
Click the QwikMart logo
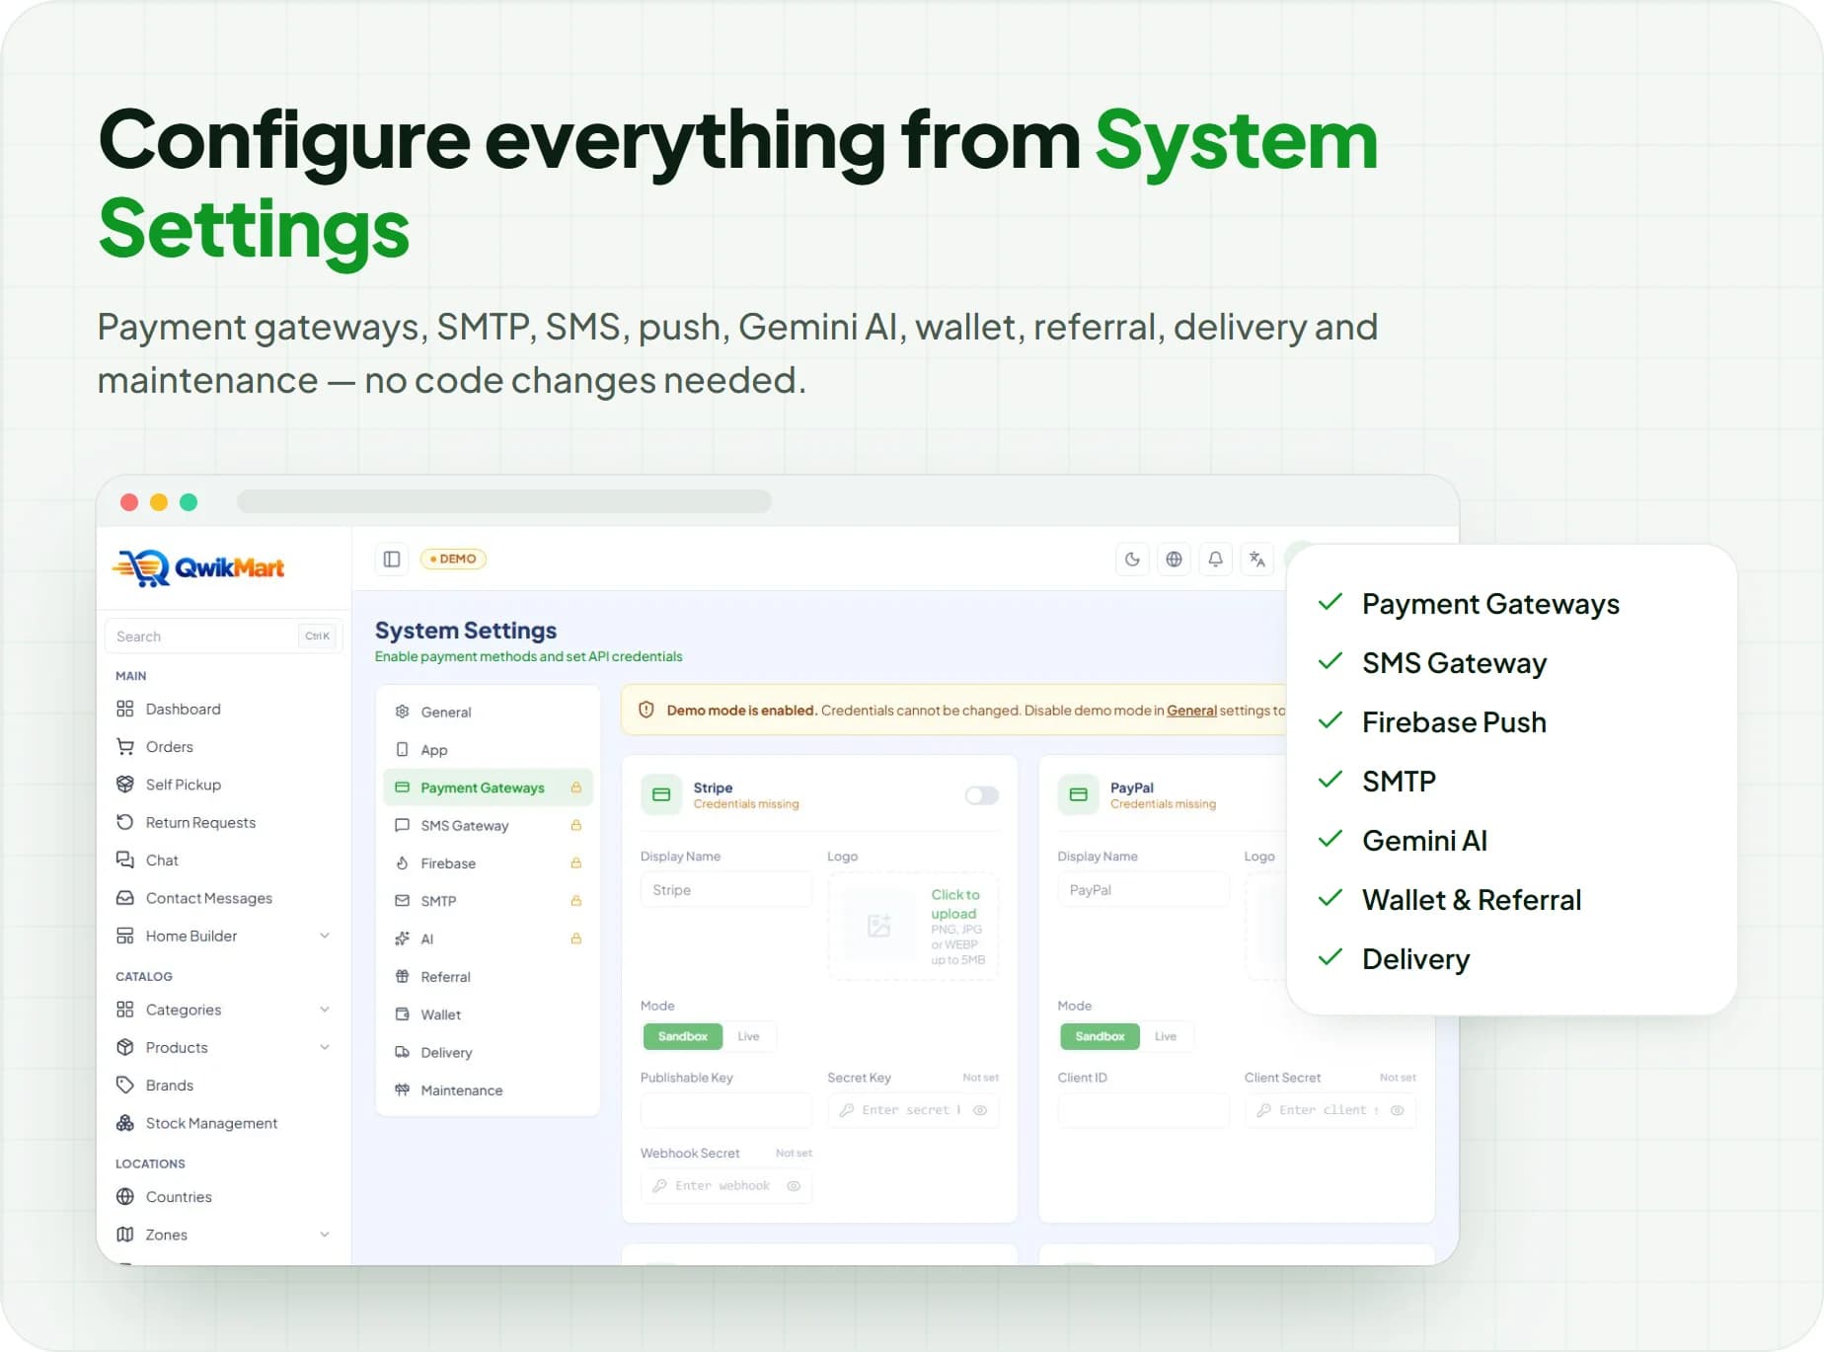(198, 567)
